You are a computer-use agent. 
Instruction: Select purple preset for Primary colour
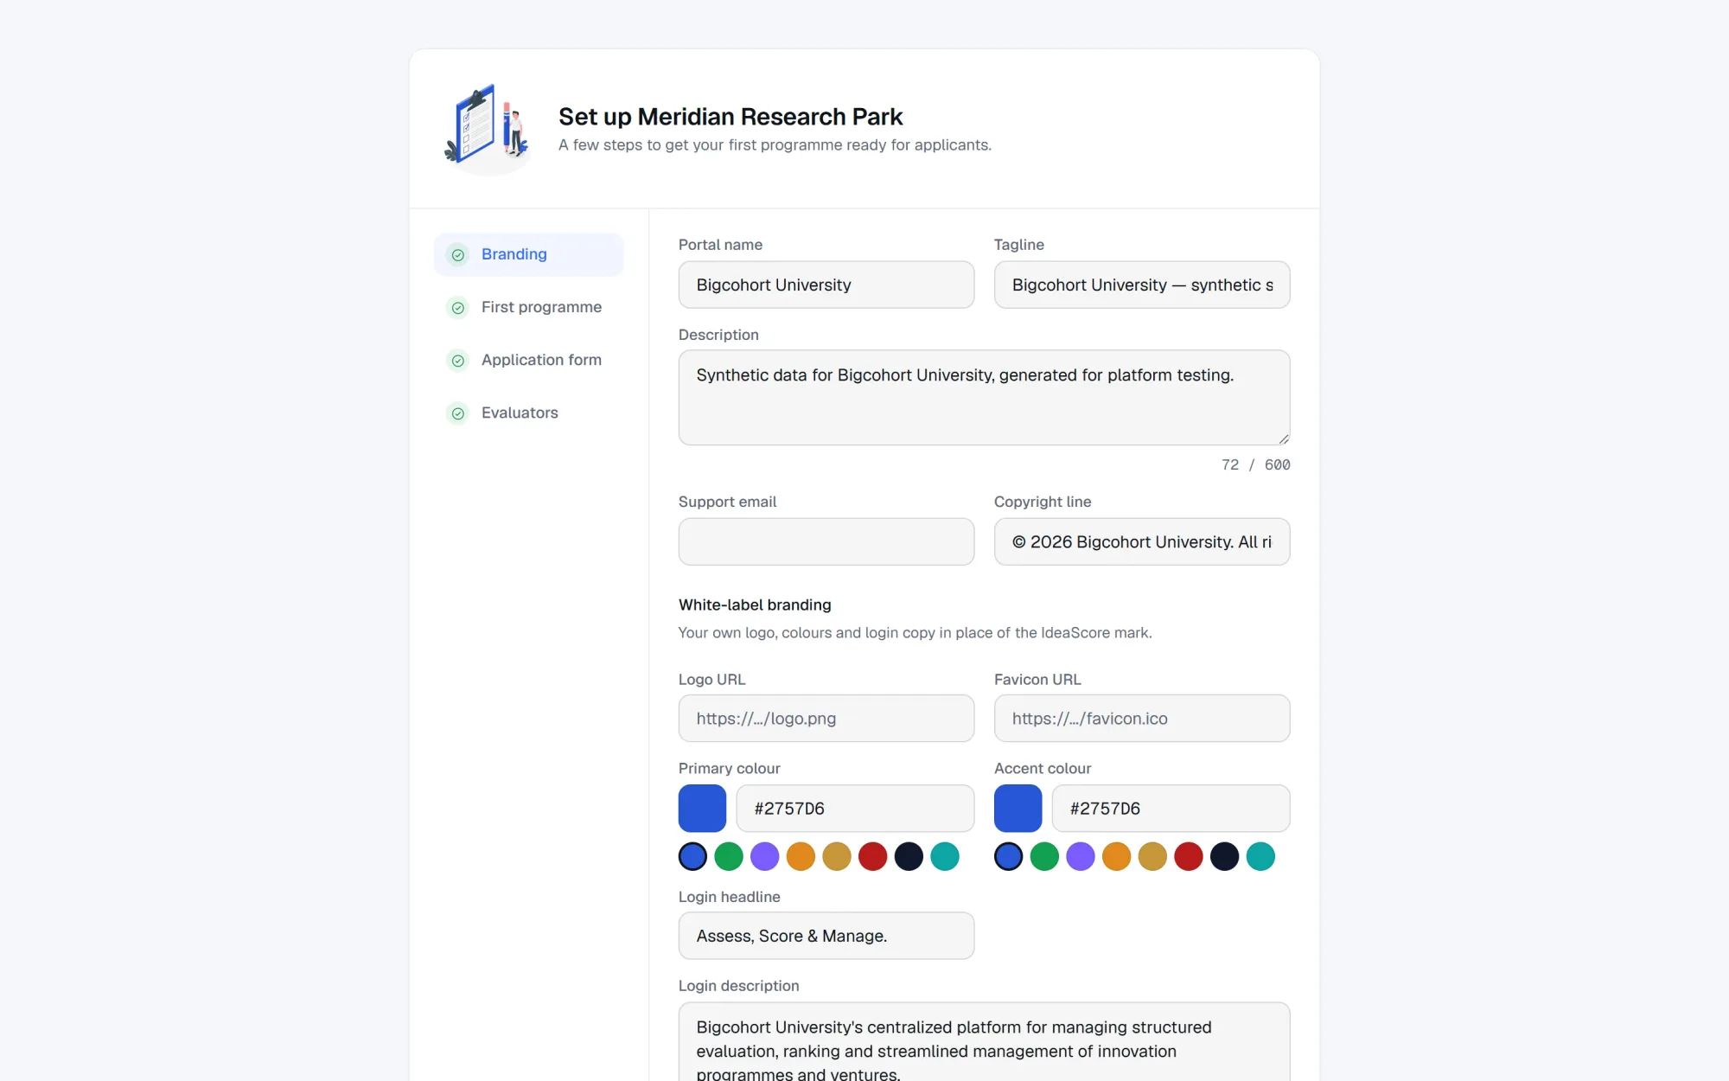pyautogui.click(x=765, y=856)
